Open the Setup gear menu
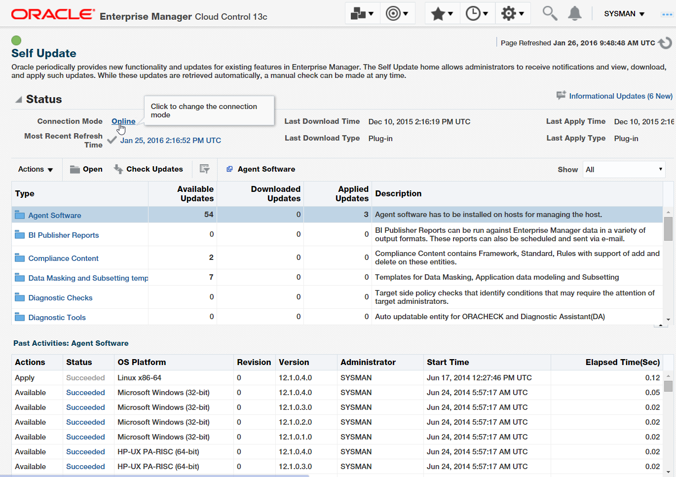 coord(513,13)
